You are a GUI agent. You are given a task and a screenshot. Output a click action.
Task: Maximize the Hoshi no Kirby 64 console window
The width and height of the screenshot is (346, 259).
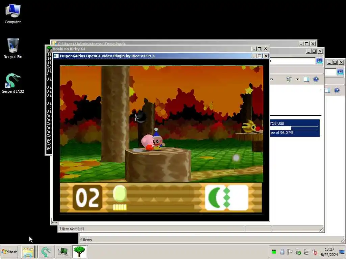(x=259, y=49)
